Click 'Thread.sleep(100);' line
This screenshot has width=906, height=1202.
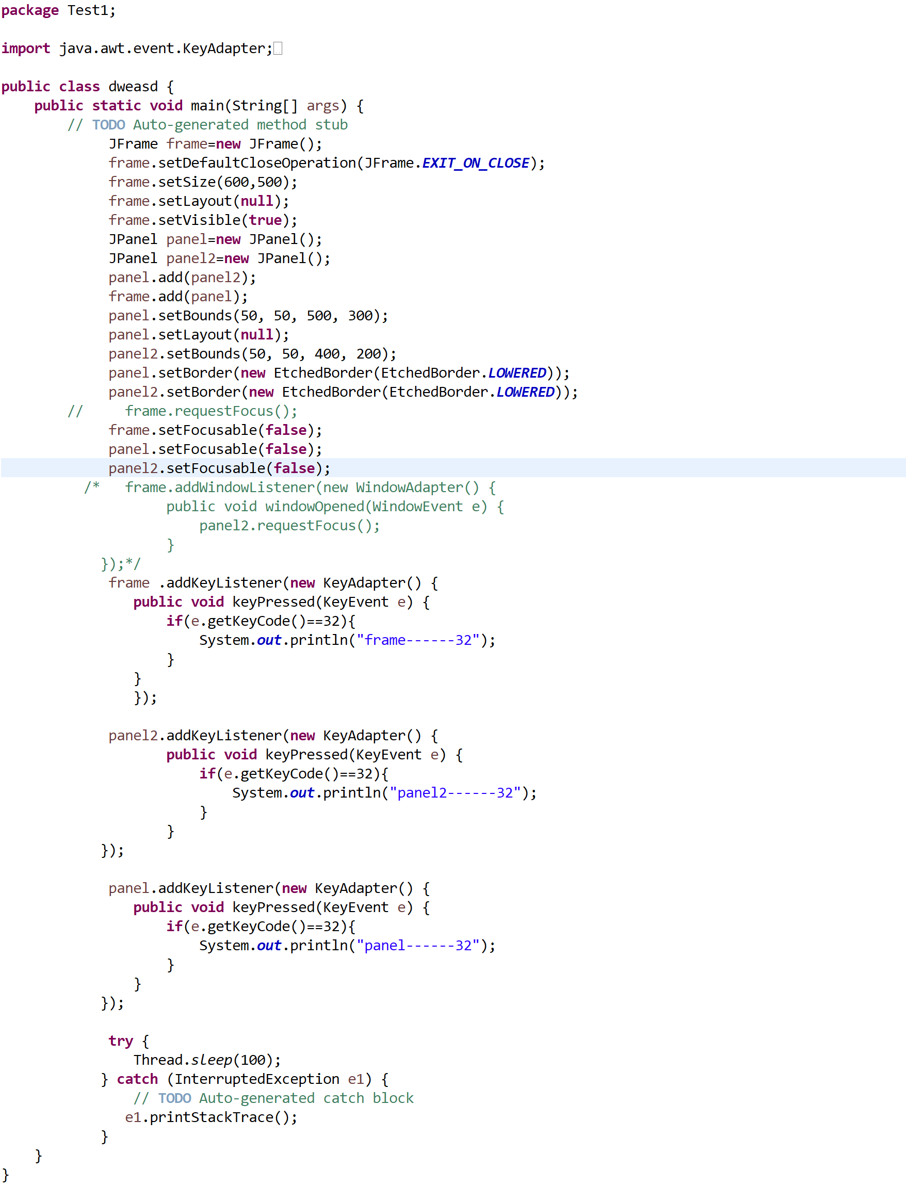207,1060
